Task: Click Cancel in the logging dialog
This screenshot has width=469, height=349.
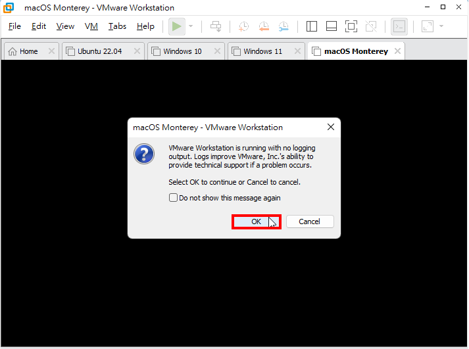Action: tap(310, 221)
